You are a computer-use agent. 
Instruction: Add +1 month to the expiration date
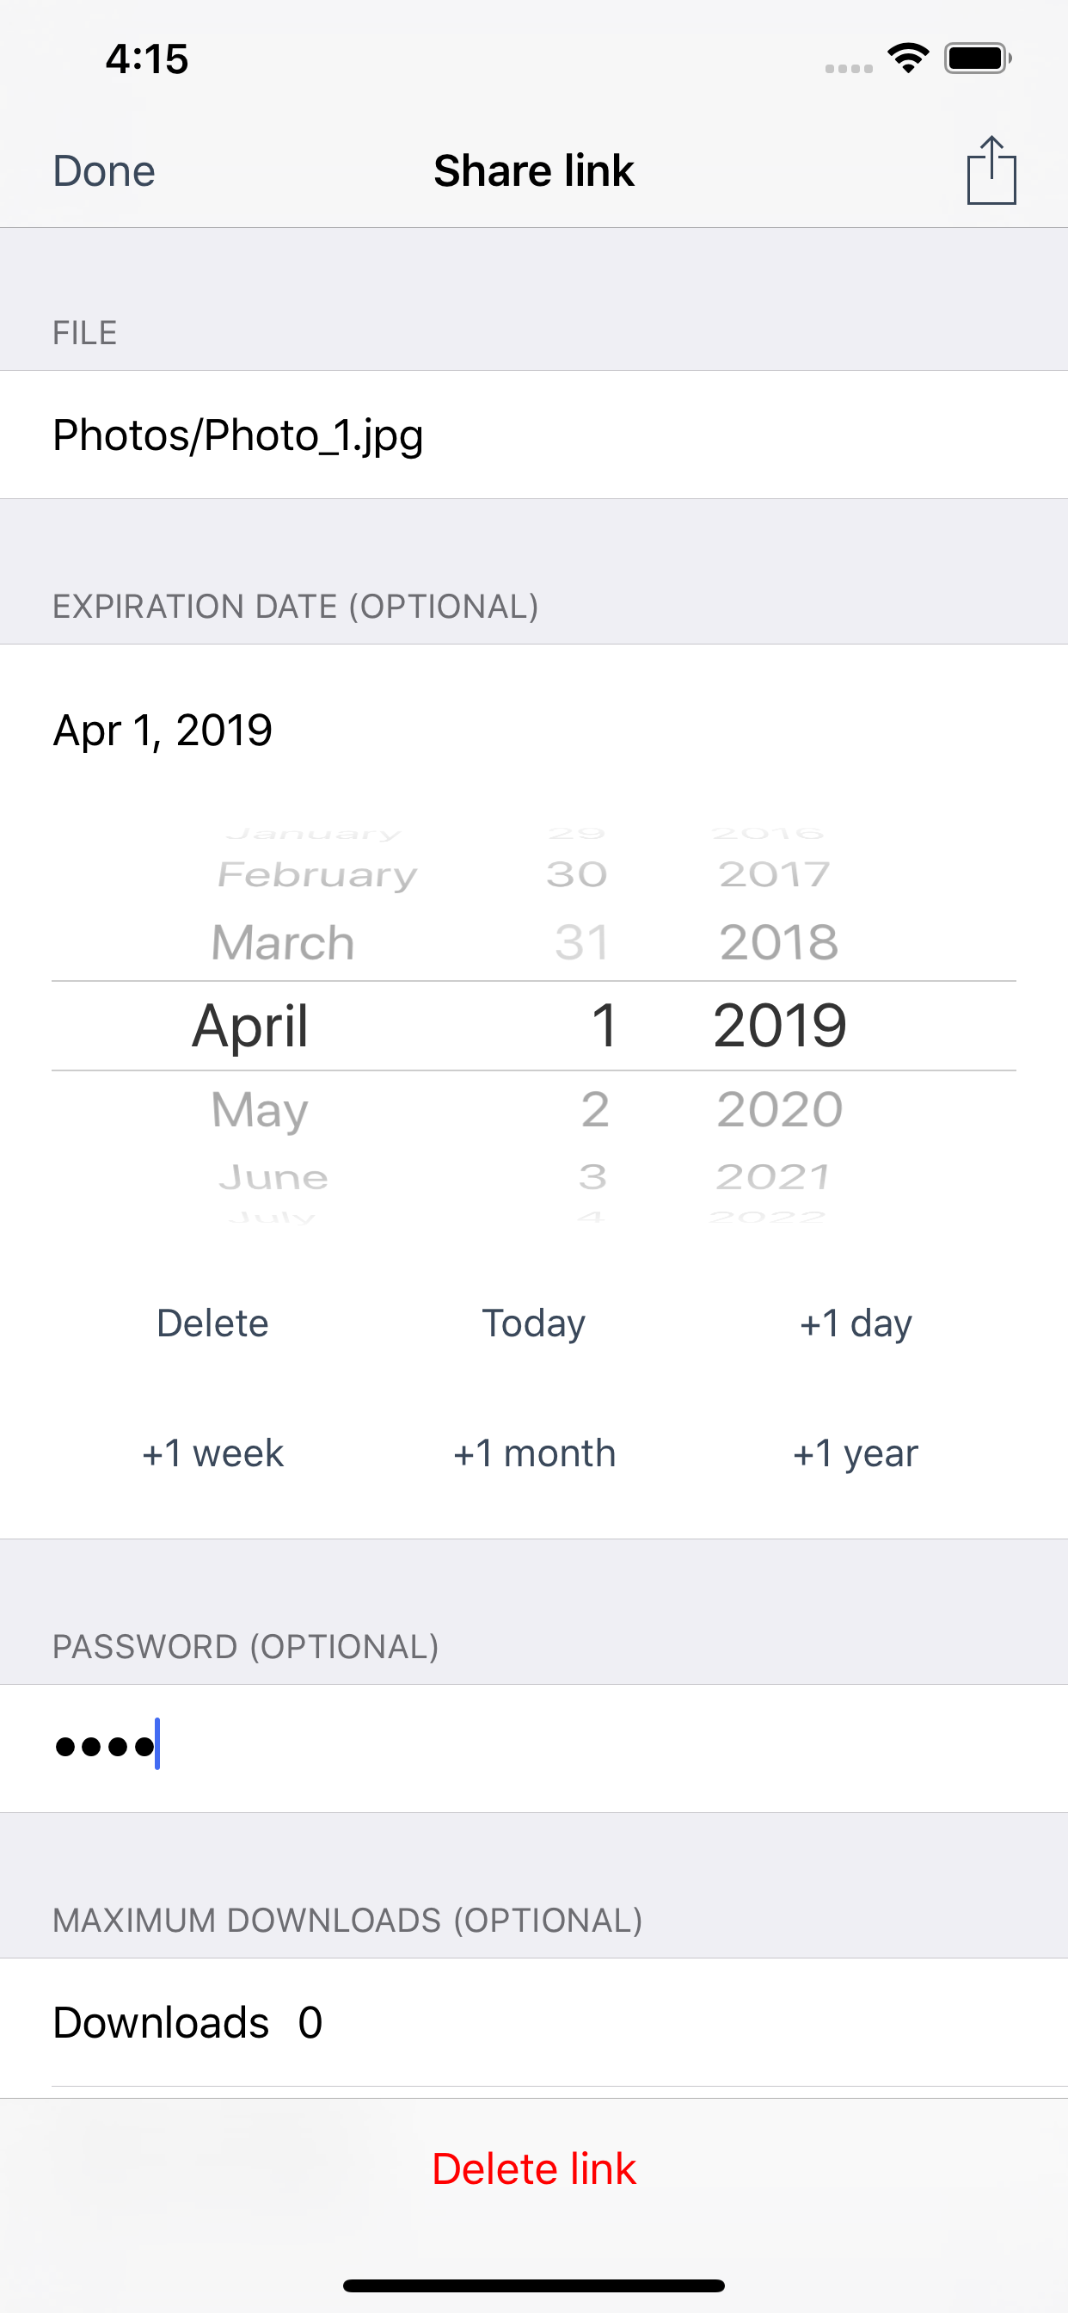[x=534, y=1453]
